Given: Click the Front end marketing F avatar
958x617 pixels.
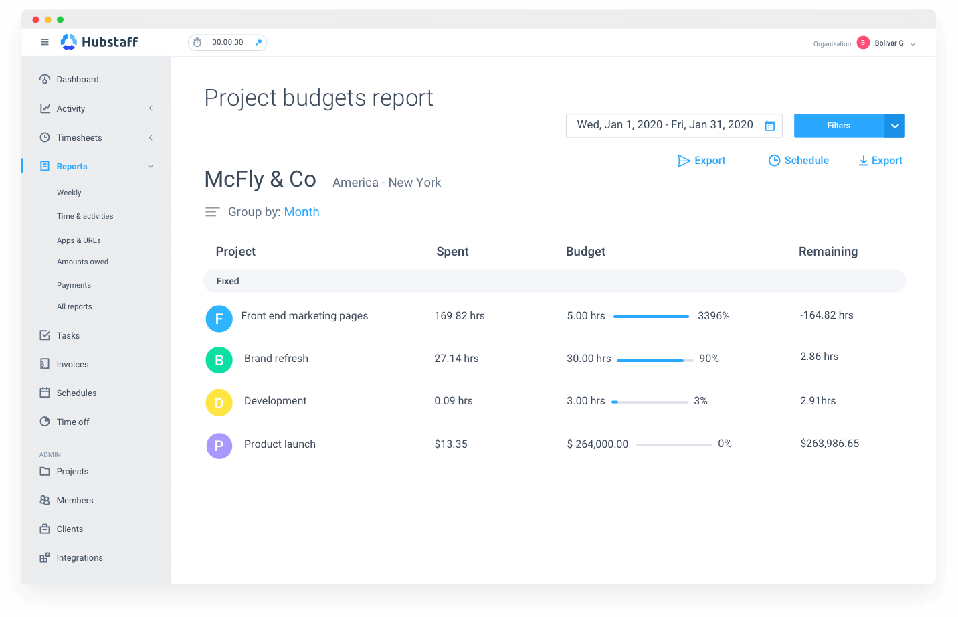Looking at the screenshot, I should 219,319.
